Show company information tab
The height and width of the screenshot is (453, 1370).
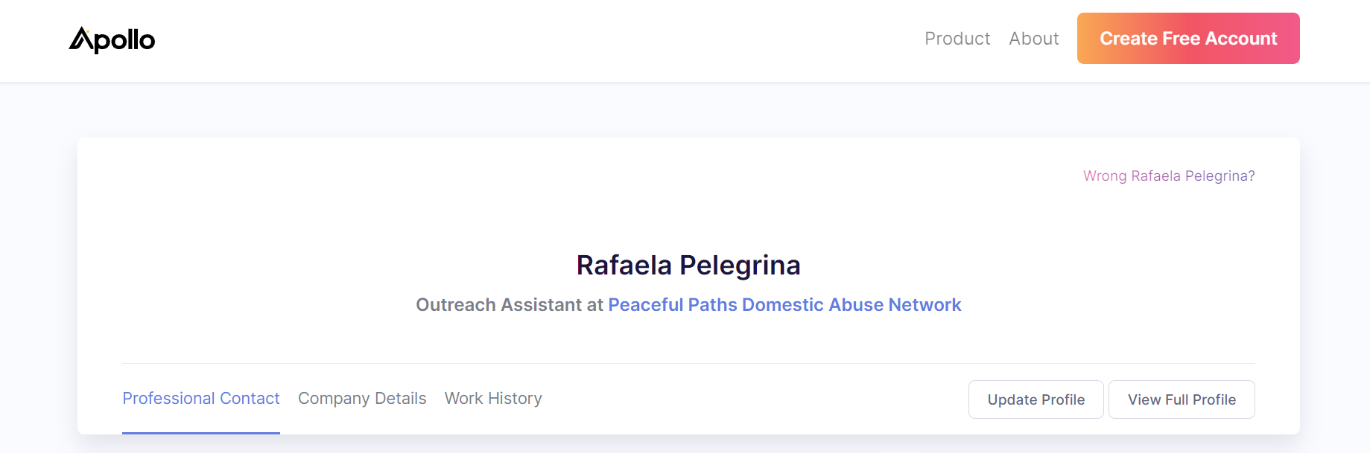[362, 399]
